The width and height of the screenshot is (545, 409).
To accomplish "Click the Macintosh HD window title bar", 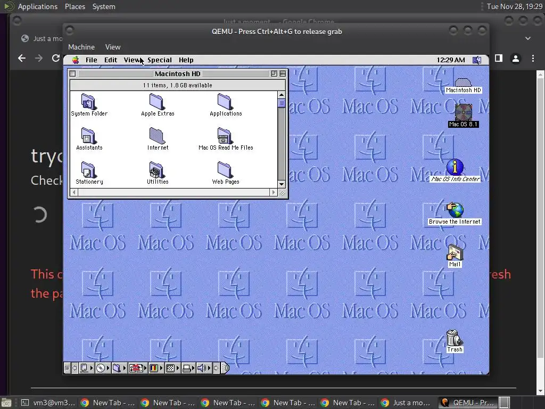I will click(178, 73).
